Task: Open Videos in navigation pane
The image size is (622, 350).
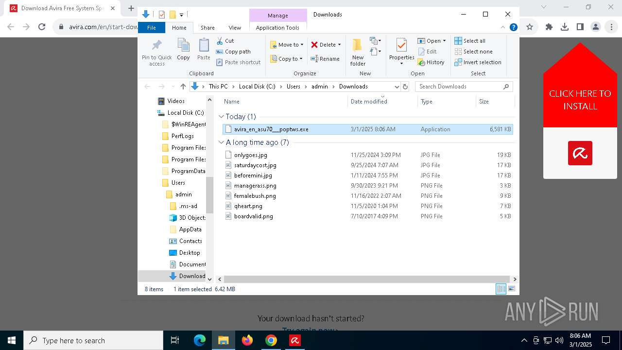Action: tap(176, 101)
